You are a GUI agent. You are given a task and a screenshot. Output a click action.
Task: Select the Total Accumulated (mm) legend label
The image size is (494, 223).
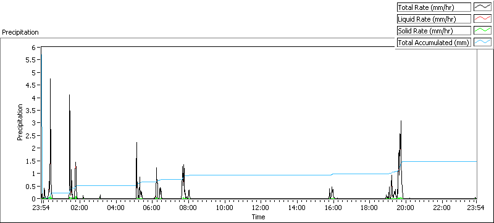(434, 42)
